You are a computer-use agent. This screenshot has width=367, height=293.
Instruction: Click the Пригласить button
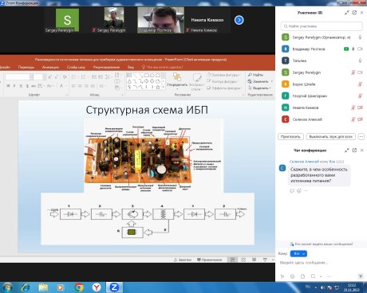tap(290, 137)
